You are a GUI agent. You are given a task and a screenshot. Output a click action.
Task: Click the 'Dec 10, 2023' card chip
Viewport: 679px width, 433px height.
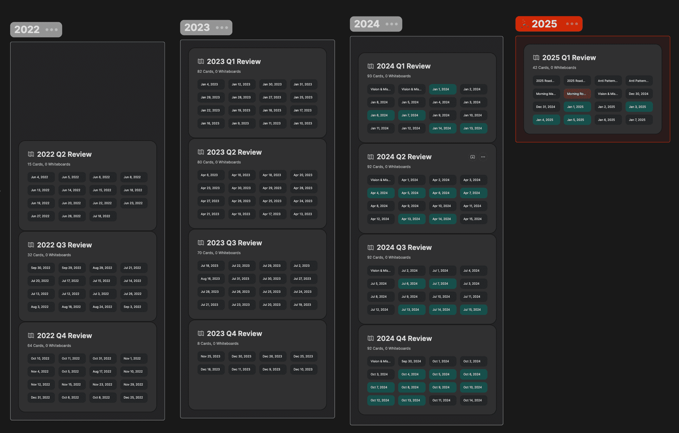(x=304, y=369)
